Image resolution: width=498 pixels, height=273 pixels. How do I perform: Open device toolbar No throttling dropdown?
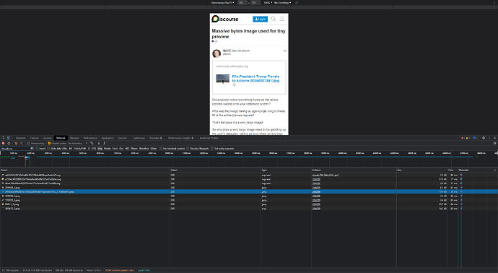click(283, 3)
